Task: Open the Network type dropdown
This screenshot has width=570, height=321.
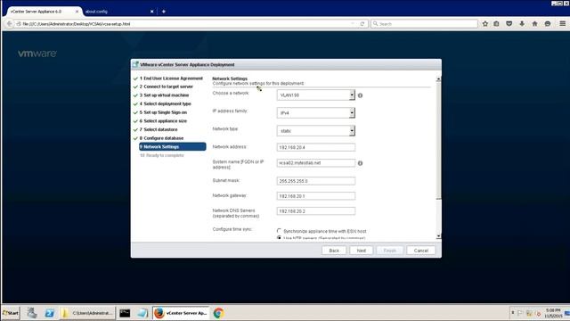Action: point(315,131)
